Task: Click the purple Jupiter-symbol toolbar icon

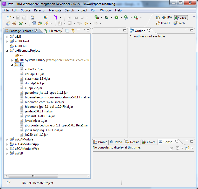Action: pyautogui.click(x=56, y=17)
